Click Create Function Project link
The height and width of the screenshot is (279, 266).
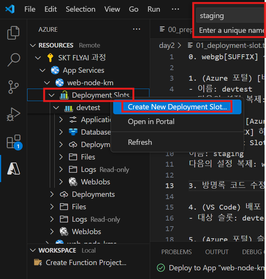[86, 262]
